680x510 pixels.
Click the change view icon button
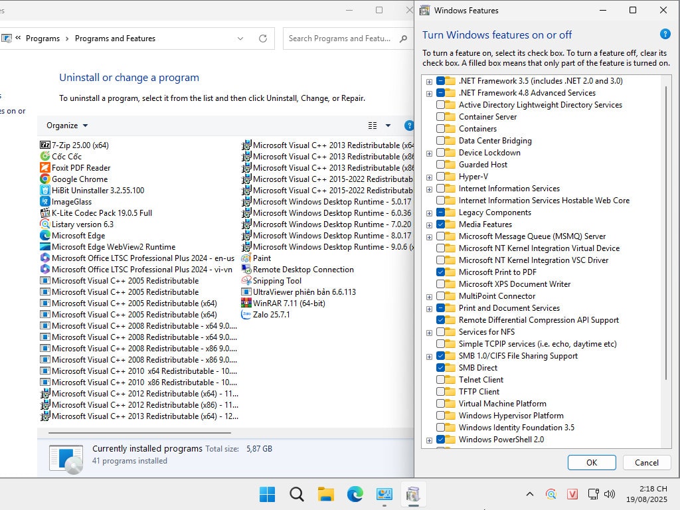pos(372,126)
